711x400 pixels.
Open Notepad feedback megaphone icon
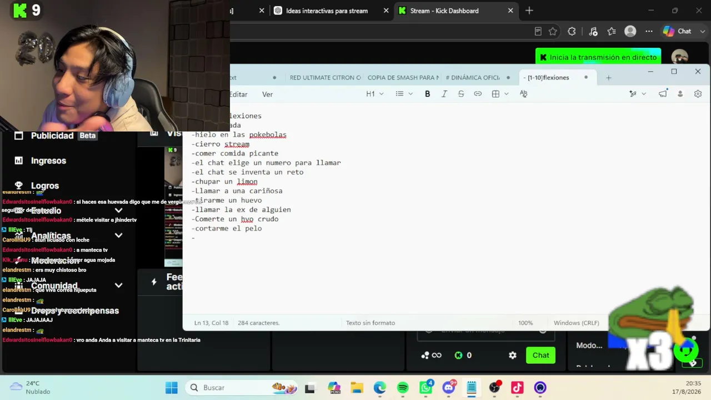click(663, 94)
